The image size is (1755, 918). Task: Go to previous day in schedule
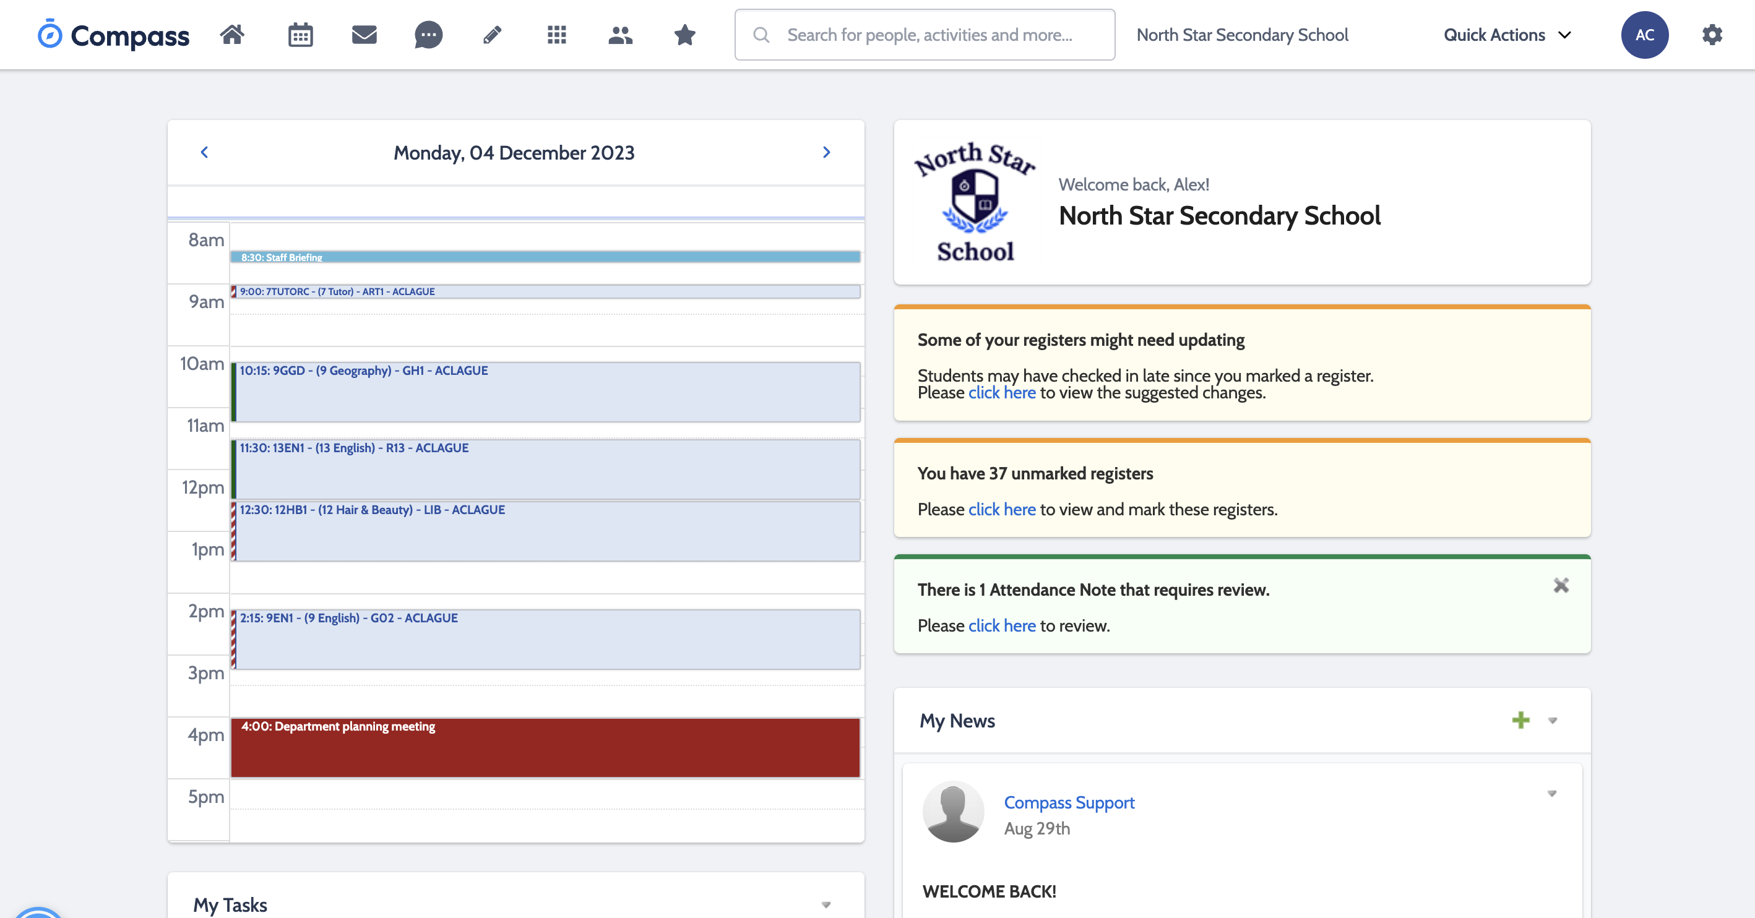coord(204,153)
